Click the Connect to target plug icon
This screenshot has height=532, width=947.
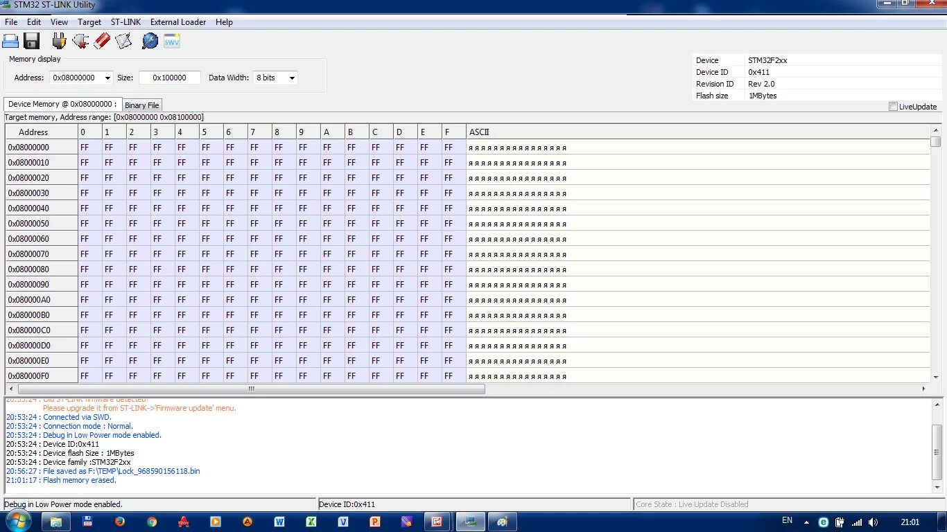pyautogui.click(x=59, y=41)
